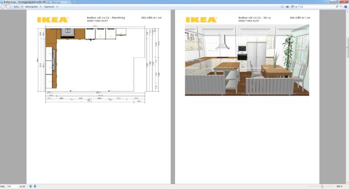Screen dimensions: 349x189
Task: Open the blue help icon
Action: pyautogui.click(x=346, y=6)
